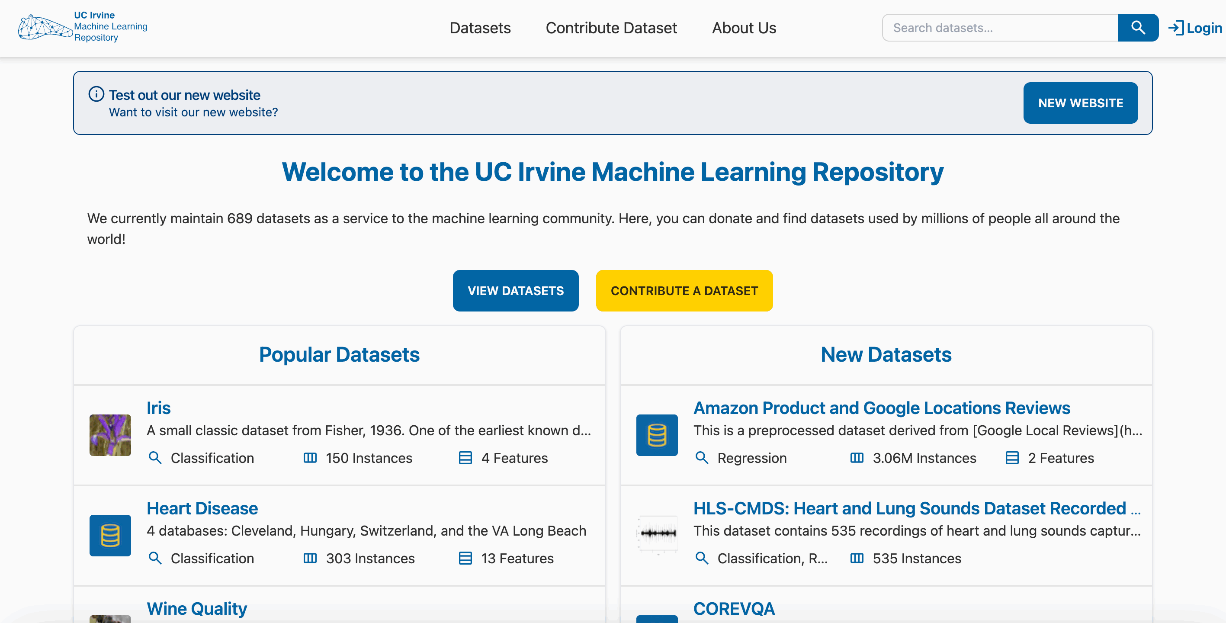Image resolution: width=1226 pixels, height=623 pixels.
Task: Click the Amazon dataset instances column icon
Action: click(857, 457)
